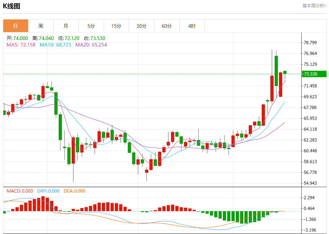Click the MA20 moving average label

pos(91,45)
